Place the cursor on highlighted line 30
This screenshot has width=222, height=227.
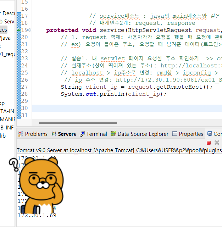(127, 108)
